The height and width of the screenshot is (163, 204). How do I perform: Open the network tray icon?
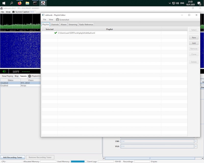click(x=174, y=3)
